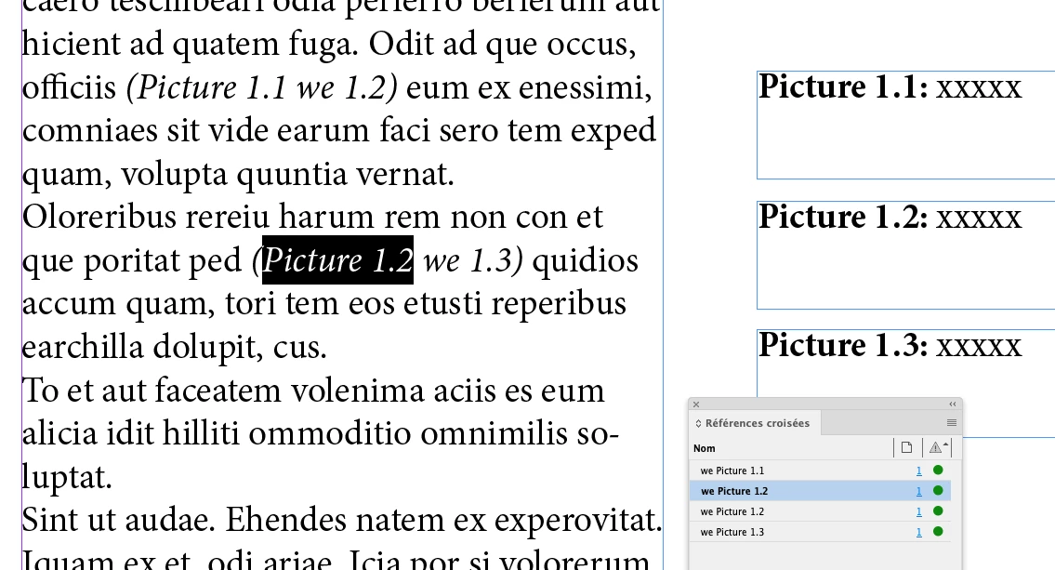Click the 'Picture 1.2: xxxxx' caption frame

pyautogui.click(x=905, y=255)
